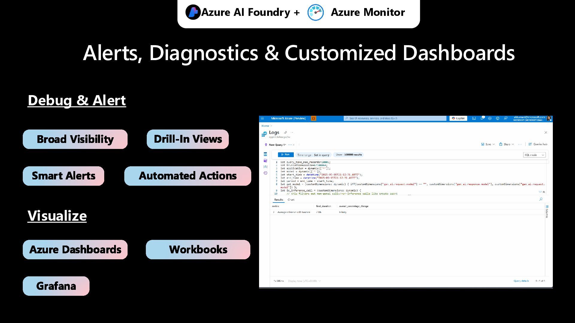Open the tables sidebar icon
Image resolution: width=575 pixels, height=323 pixels.
265,154
